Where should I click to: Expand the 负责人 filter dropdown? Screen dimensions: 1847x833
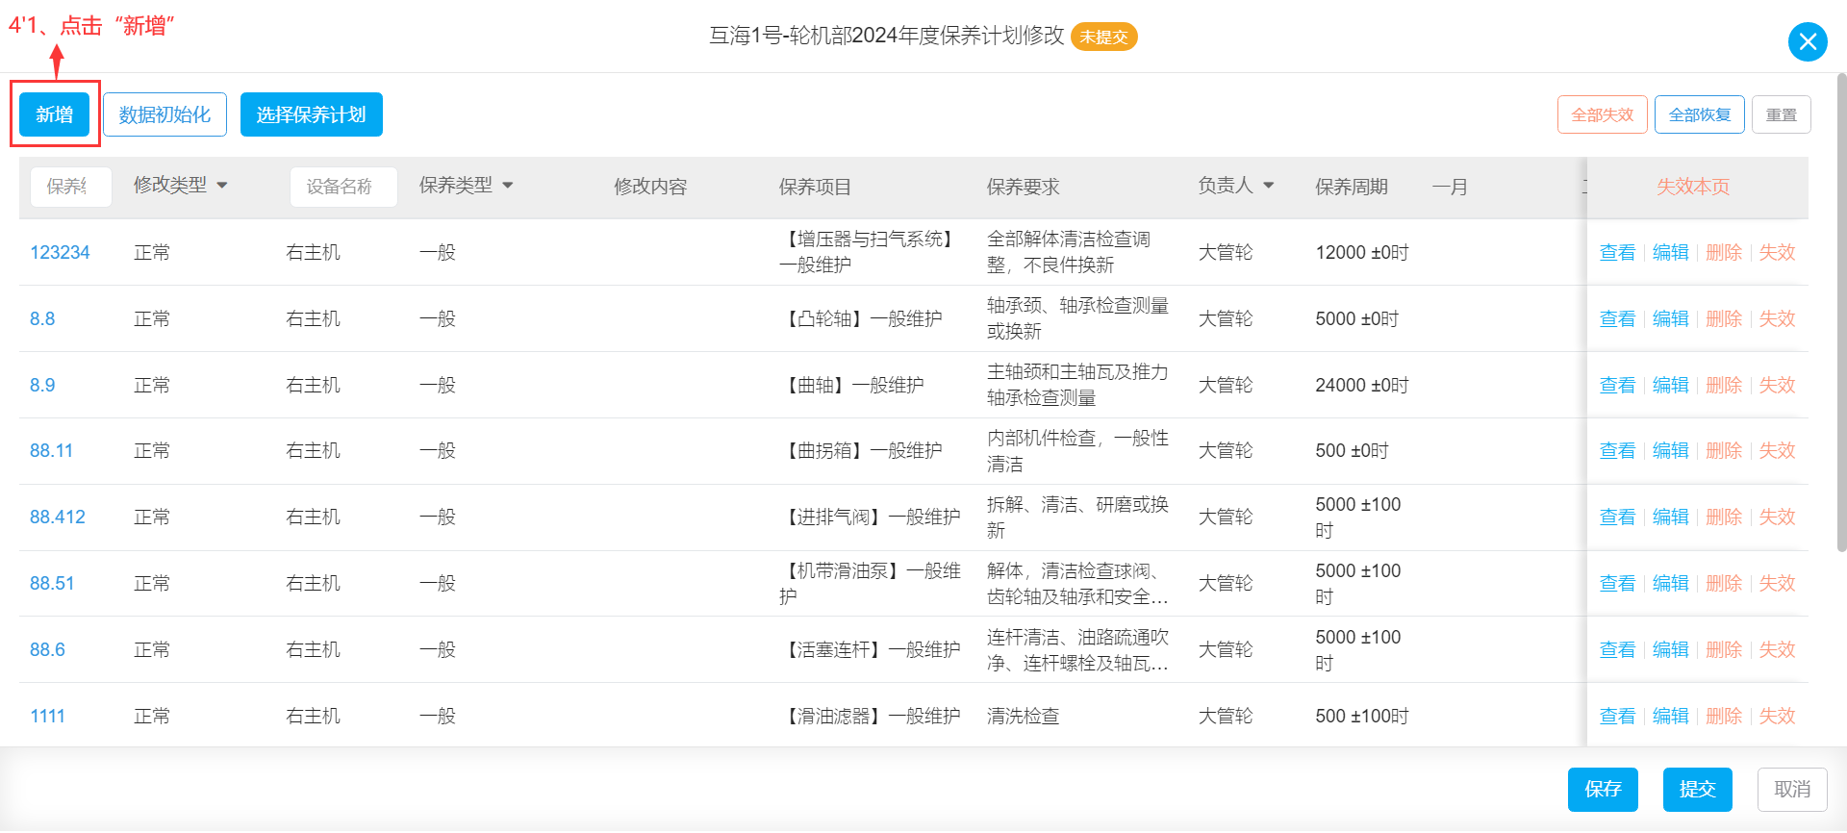point(1268,185)
